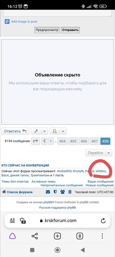Screen dimensions: 115x257
Task: Go to page 1
Action: point(51,141)
